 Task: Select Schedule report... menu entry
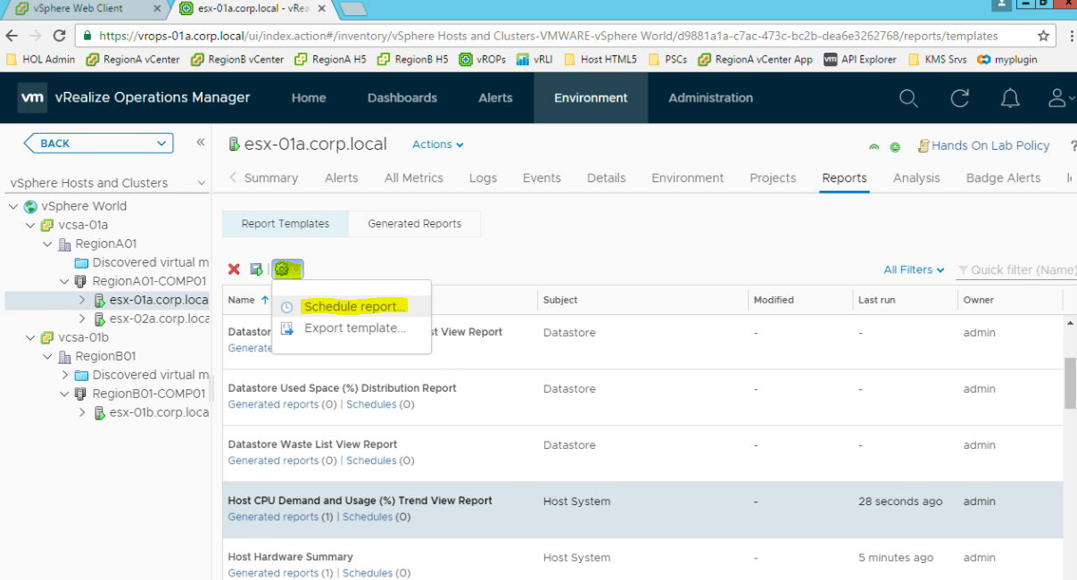355,306
